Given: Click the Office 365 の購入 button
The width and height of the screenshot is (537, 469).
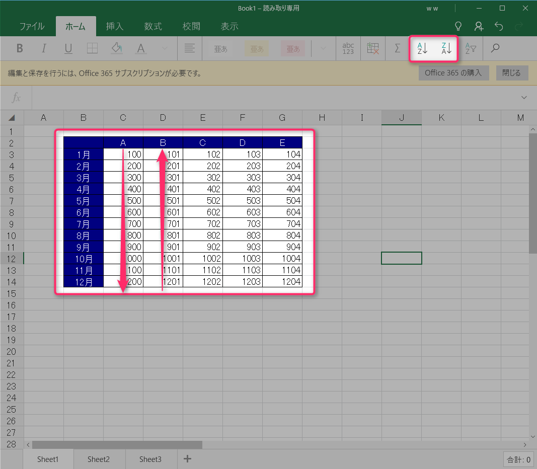Looking at the screenshot, I should click(453, 73).
